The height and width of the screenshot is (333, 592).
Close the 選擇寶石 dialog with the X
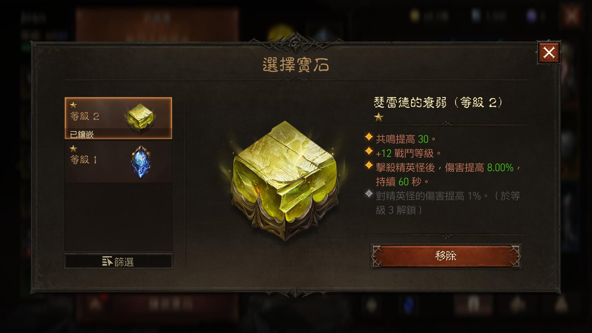(x=549, y=53)
